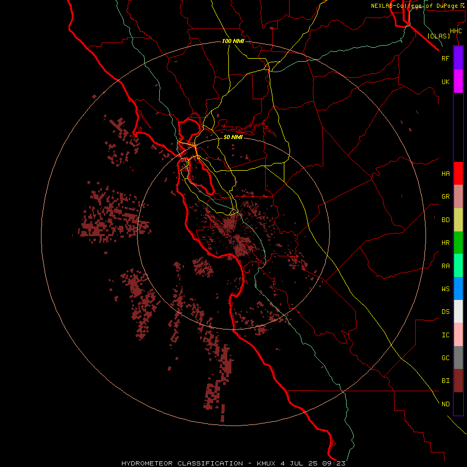Click the RF legend label
The width and height of the screenshot is (467, 467).
pos(445,58)
